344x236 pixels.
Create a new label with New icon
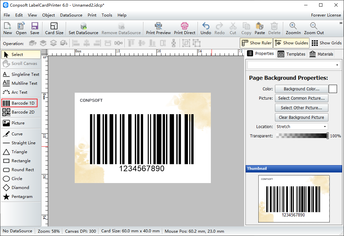[x=8, y=28]
